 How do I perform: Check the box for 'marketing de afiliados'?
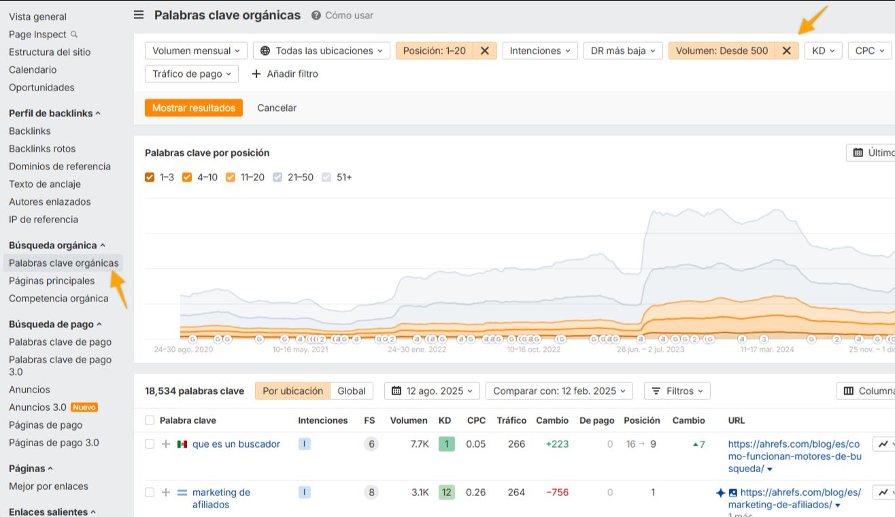click(150, 493)
